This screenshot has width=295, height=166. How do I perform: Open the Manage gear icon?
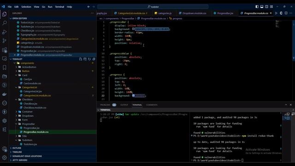pos(5,158)
